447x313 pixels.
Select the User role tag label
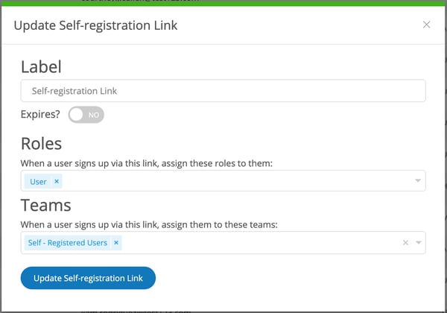(38, 181)
